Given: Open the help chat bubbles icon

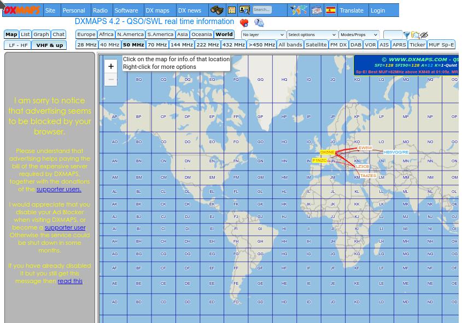Looking at the screenshot, I should [259, 22].
